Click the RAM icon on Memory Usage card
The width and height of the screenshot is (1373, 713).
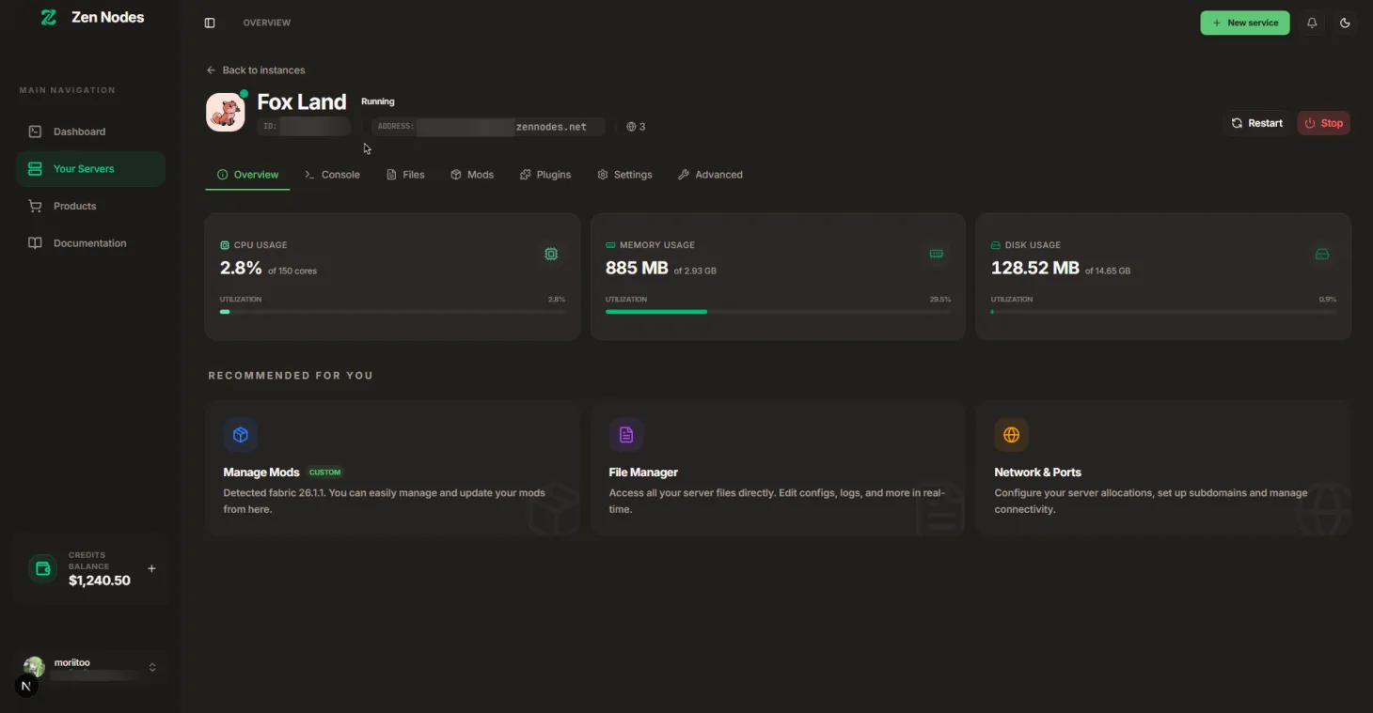937,254
